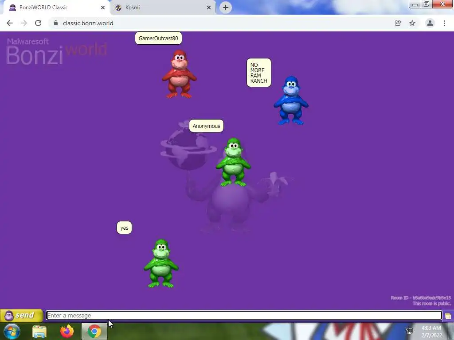Open the taskbar clock 4:03 AM

tap(431, 332)
